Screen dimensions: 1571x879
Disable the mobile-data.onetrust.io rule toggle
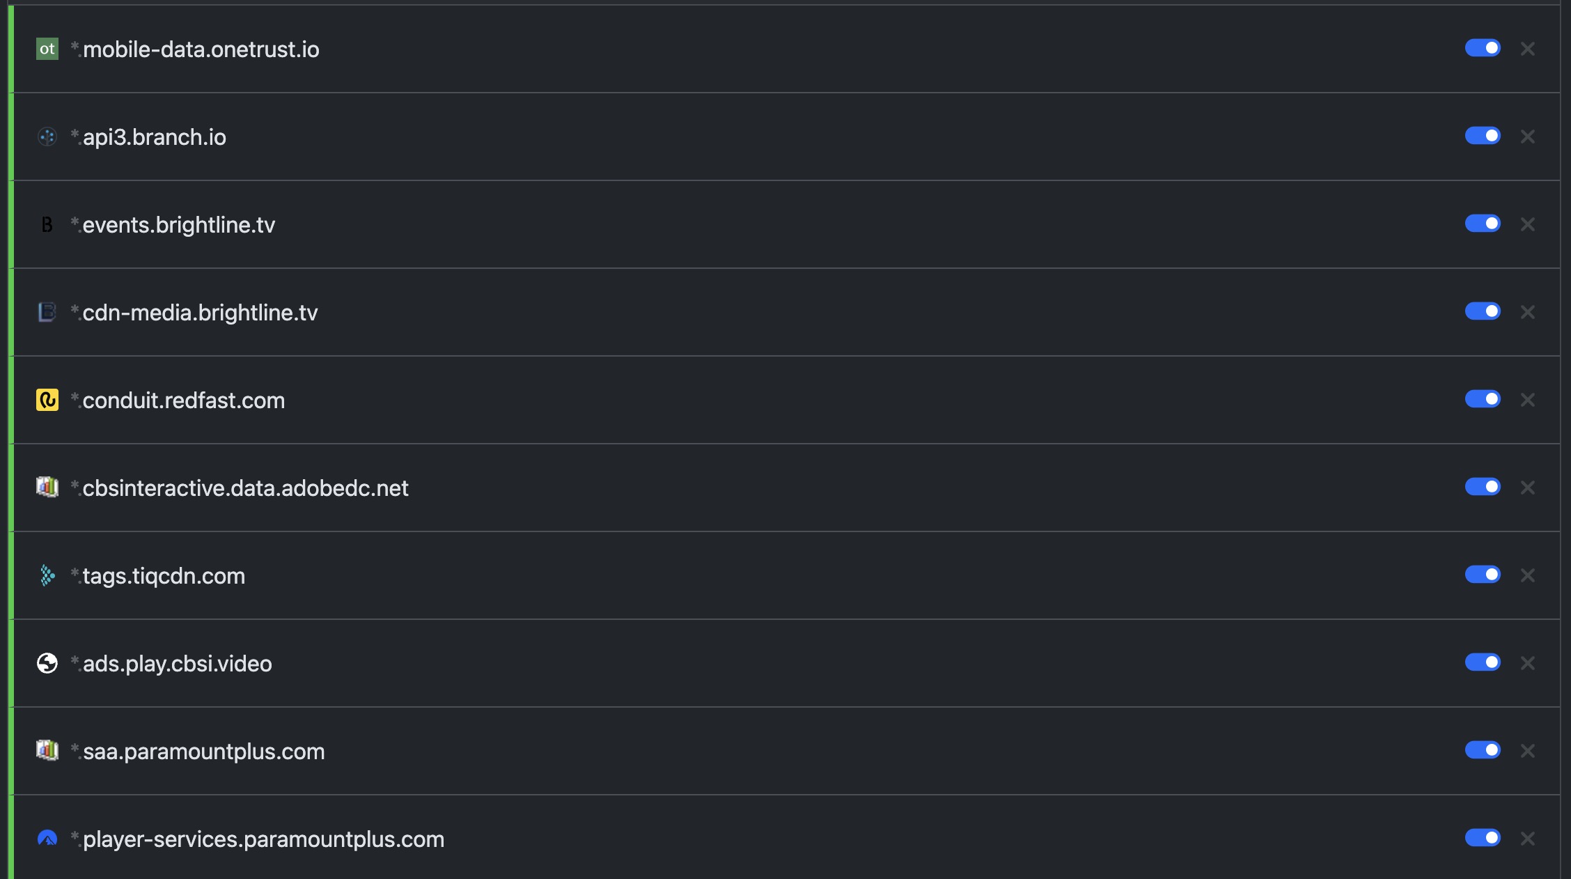click(x=1483, y=48)
